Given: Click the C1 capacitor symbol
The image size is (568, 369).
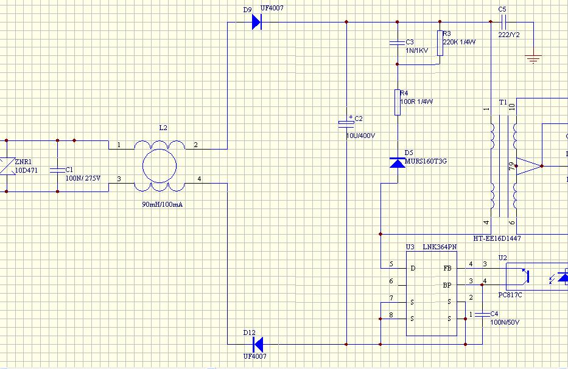Looking at the screenshot, I should (x=57, y=170).
